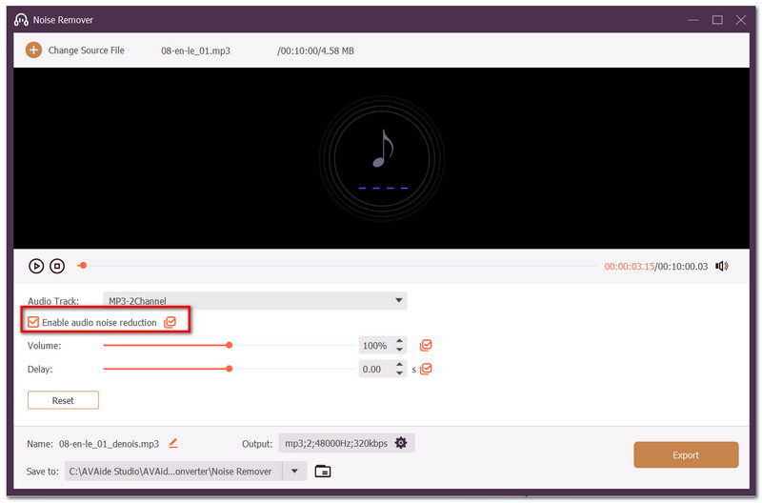Click the Export button
Image resolution: width=762 pixels, height=503 pixels.
[x=686, y=454]
